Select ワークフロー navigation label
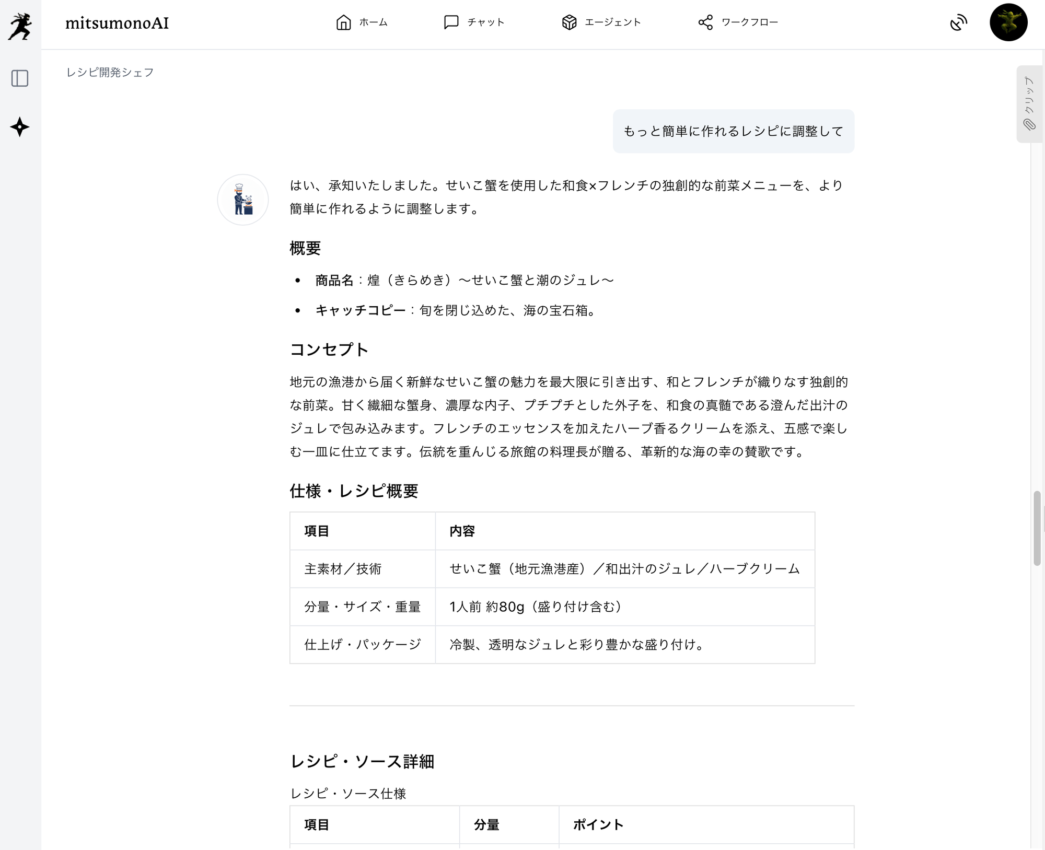The width and height of the screenshot is (1045, 850). (749, 22)
